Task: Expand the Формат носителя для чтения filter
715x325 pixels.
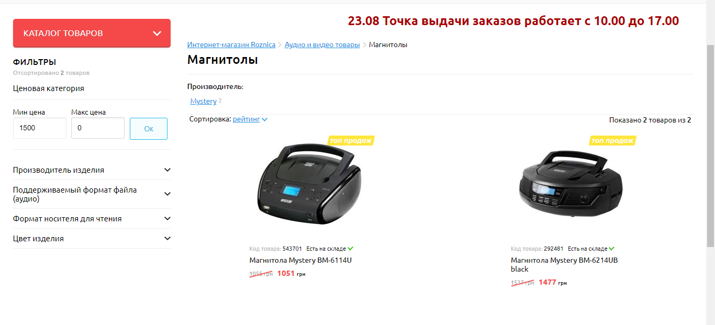Action: (92, 219)
